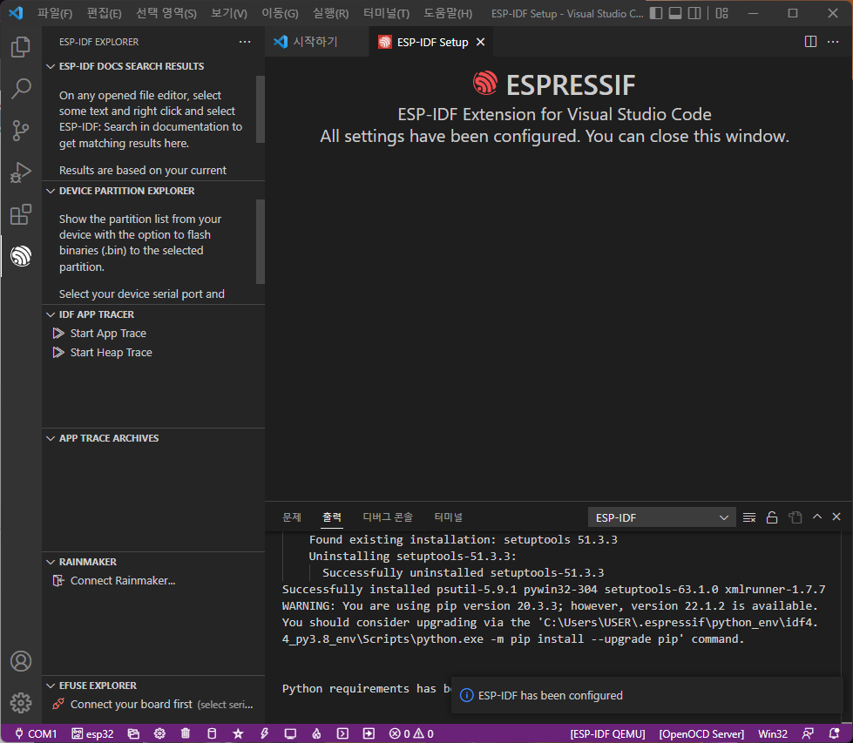Click Connect your board first item
This screenshot has width=853, height=743.
coord(152,705)
